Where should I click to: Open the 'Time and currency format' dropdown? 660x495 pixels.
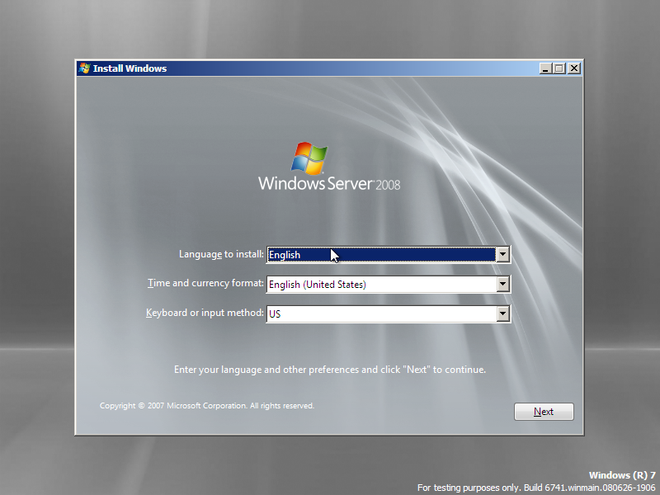pyautogui.click(x=502, y=284)
